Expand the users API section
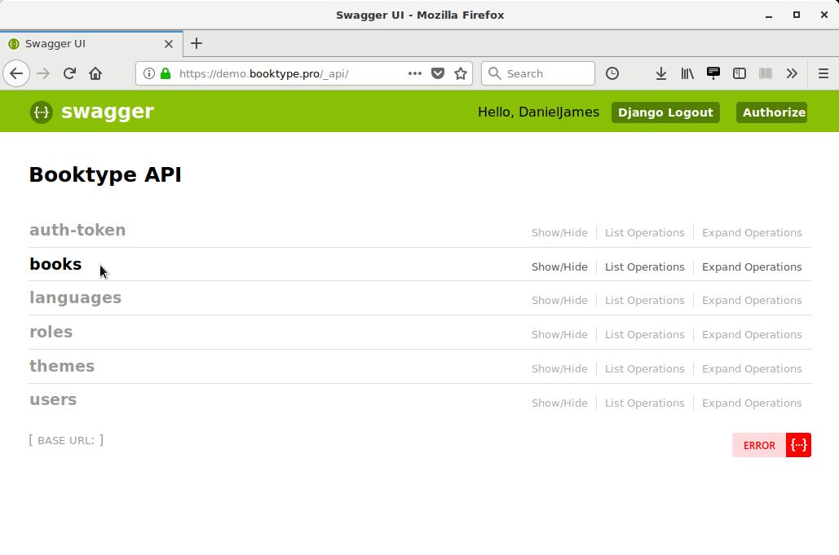Screen dimensions: 839x555 (53, 400)
